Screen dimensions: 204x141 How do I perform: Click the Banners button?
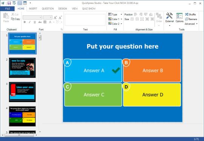coord(191,19)
